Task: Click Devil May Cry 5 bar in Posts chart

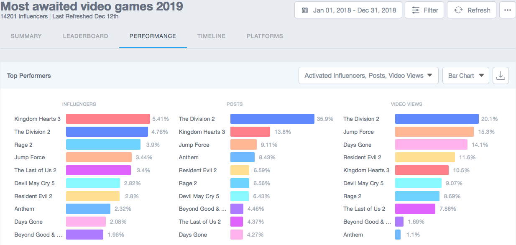Action: (x=240, y=196)
